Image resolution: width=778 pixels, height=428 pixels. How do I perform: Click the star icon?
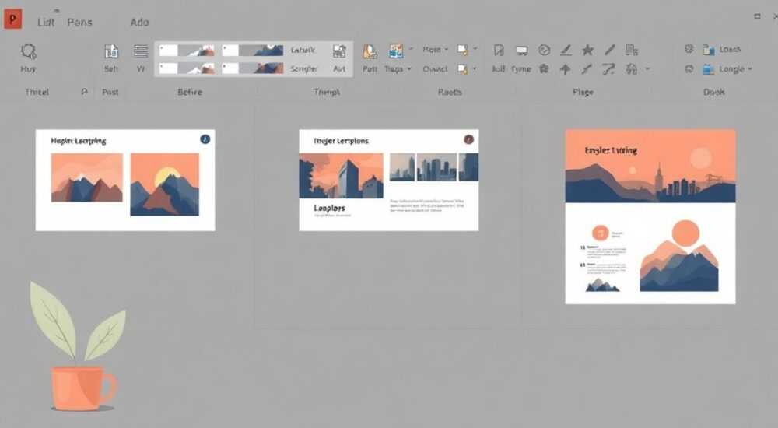(x=588, y=50)
